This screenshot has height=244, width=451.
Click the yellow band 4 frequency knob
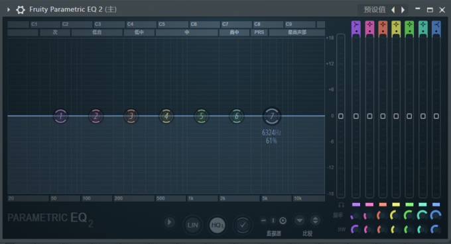[x=396, y=216]
